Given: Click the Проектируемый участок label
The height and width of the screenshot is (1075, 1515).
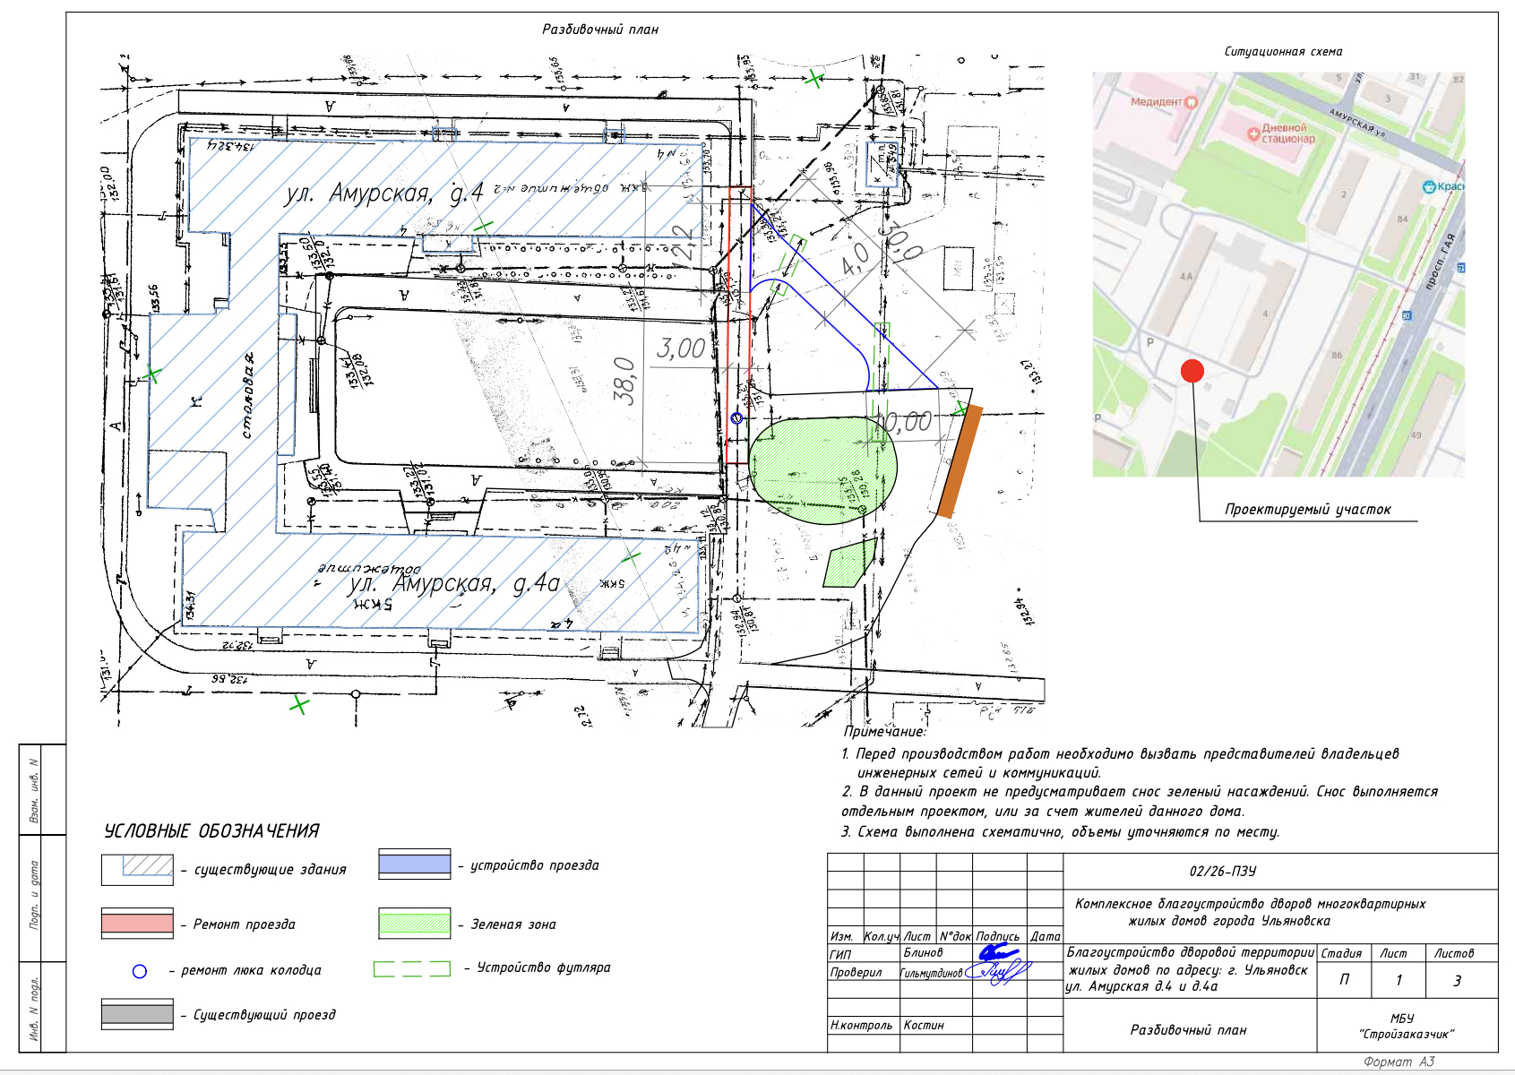Looking at the screenshot, I should [x=1307, y=510].
